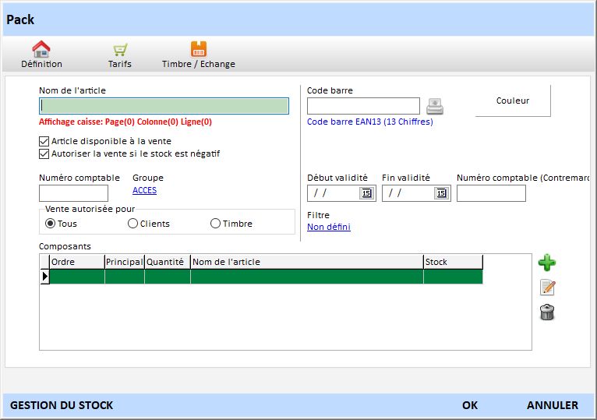Open the Début validité calendar picker
The image size is (597, 420).
(366, 193)
